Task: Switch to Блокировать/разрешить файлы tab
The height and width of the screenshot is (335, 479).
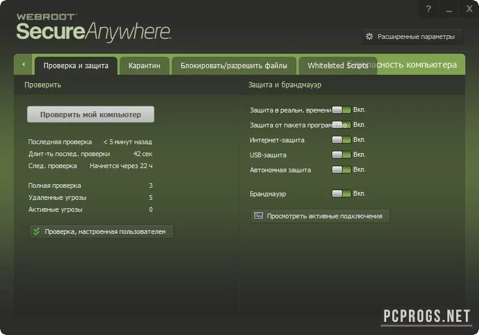Action: (234, 66)
